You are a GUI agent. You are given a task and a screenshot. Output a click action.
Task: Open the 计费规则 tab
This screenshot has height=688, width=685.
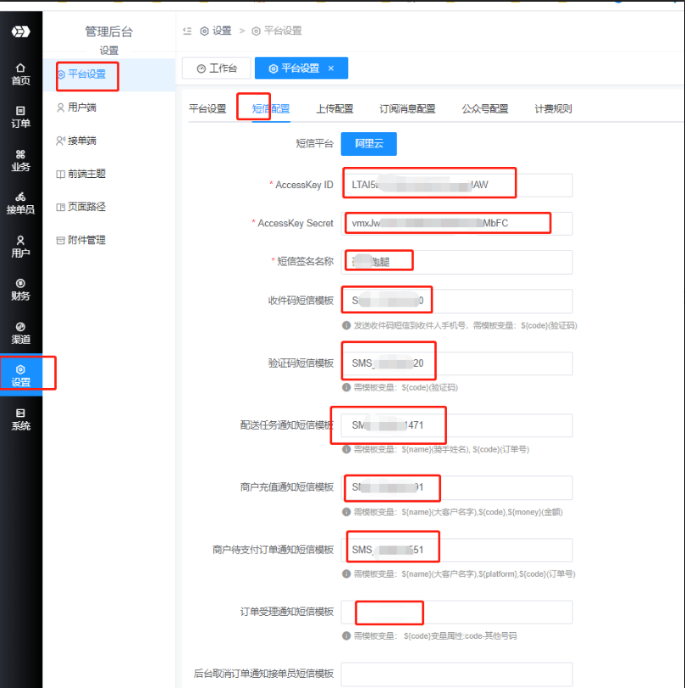tap(553, 109)
